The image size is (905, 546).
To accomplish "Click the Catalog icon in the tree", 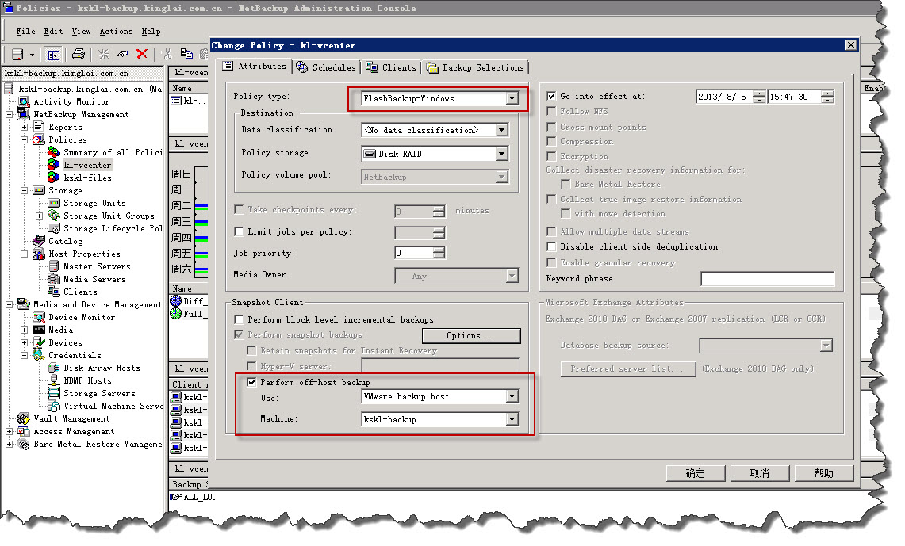I will pos(39,241).
